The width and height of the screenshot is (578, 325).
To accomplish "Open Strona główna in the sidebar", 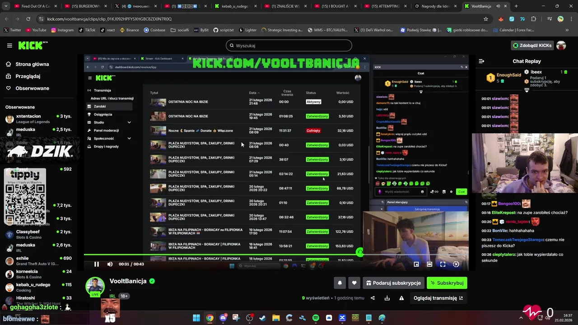I will [x=32, y=64].
